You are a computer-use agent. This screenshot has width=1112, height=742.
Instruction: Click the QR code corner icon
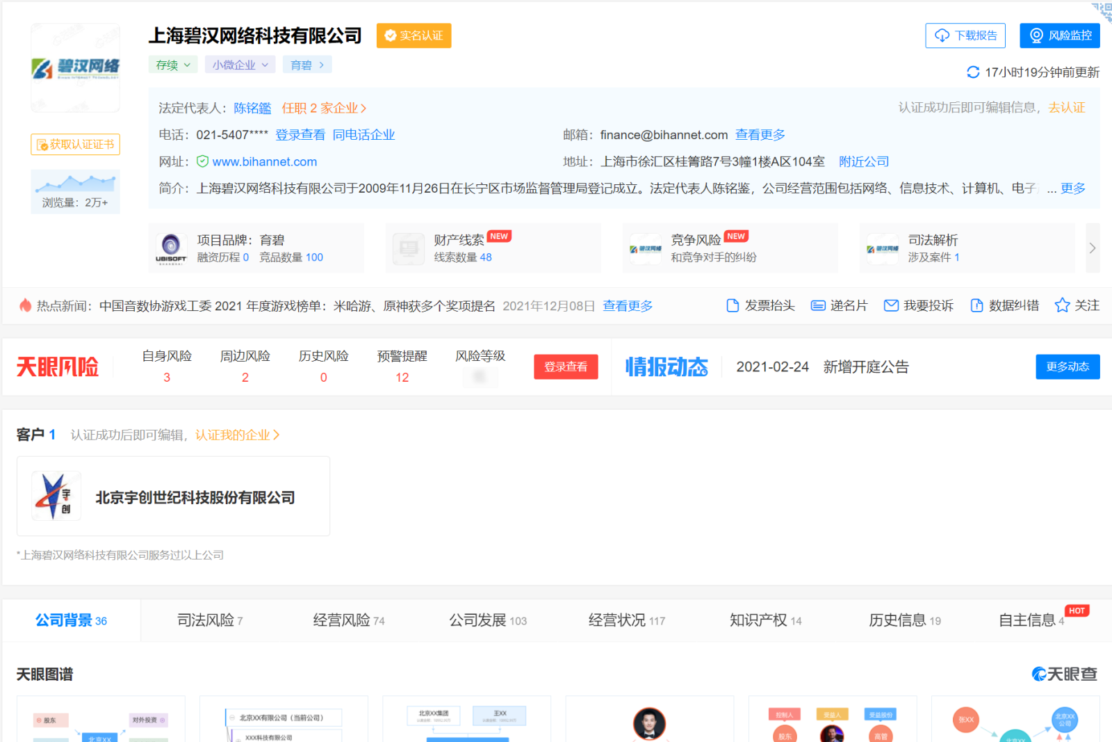pyautogui.click(x=1102, y=12)
